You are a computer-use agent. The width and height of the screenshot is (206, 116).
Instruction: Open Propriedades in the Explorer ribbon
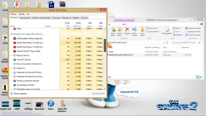pyautogui.click(x=167, y=31)
